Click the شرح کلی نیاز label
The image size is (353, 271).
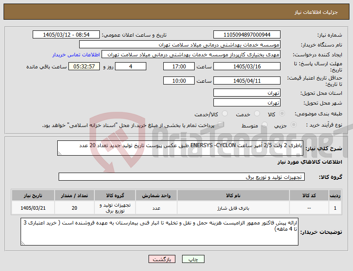click(x=324, y=148)
